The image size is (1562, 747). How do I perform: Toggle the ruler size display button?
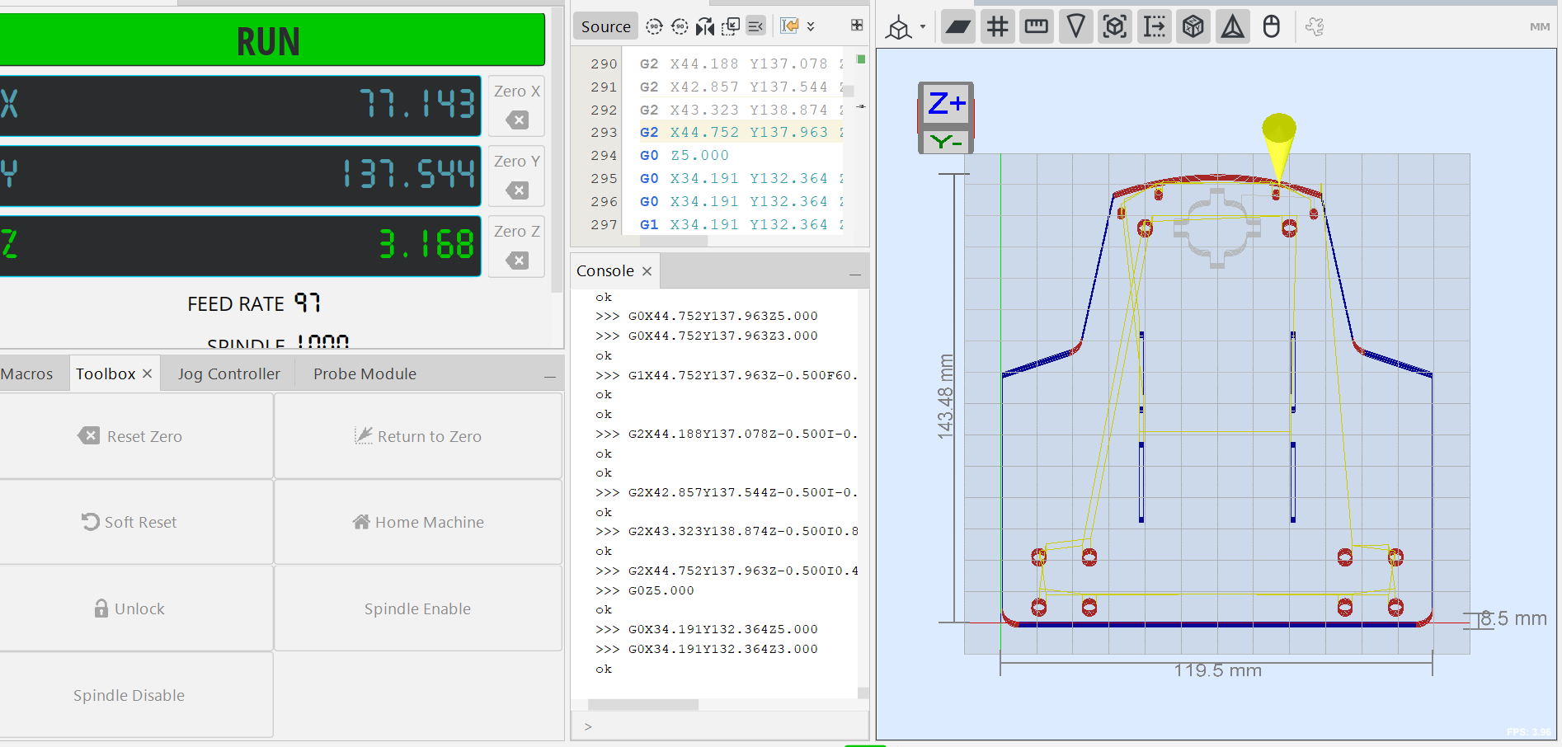(x=1036, y=27)
